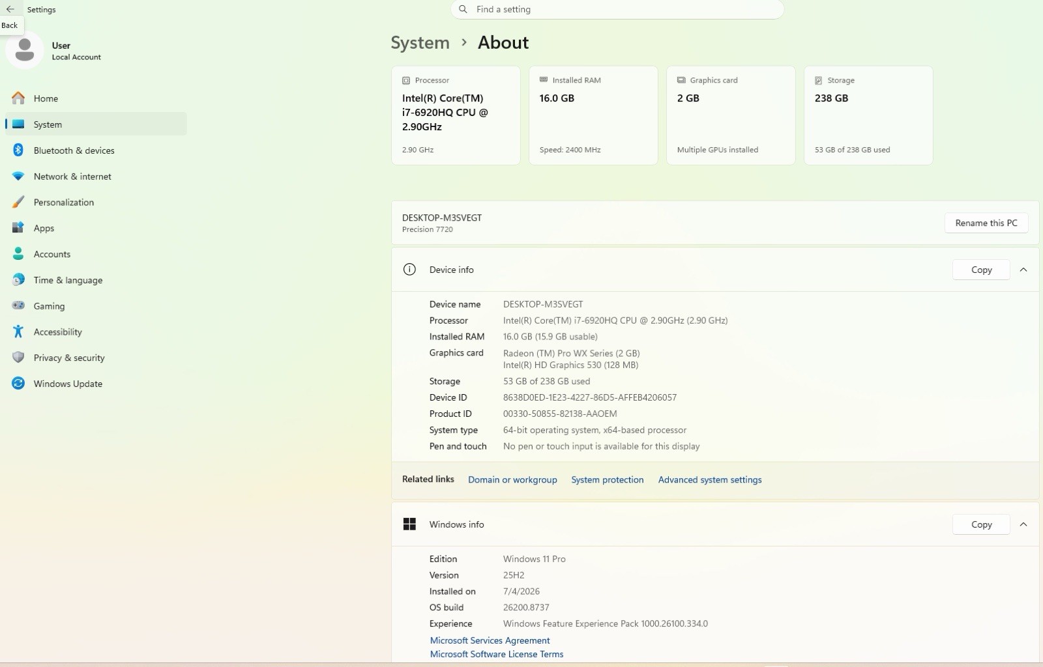Open the Processor summary card
Screen dimensions: 1043x667
coord(456,115)
